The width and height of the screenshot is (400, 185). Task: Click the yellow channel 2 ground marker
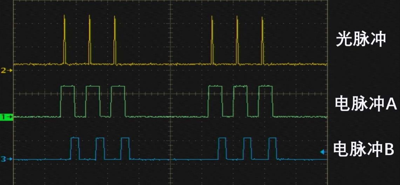pyautogui.click(x=6, y=71)
